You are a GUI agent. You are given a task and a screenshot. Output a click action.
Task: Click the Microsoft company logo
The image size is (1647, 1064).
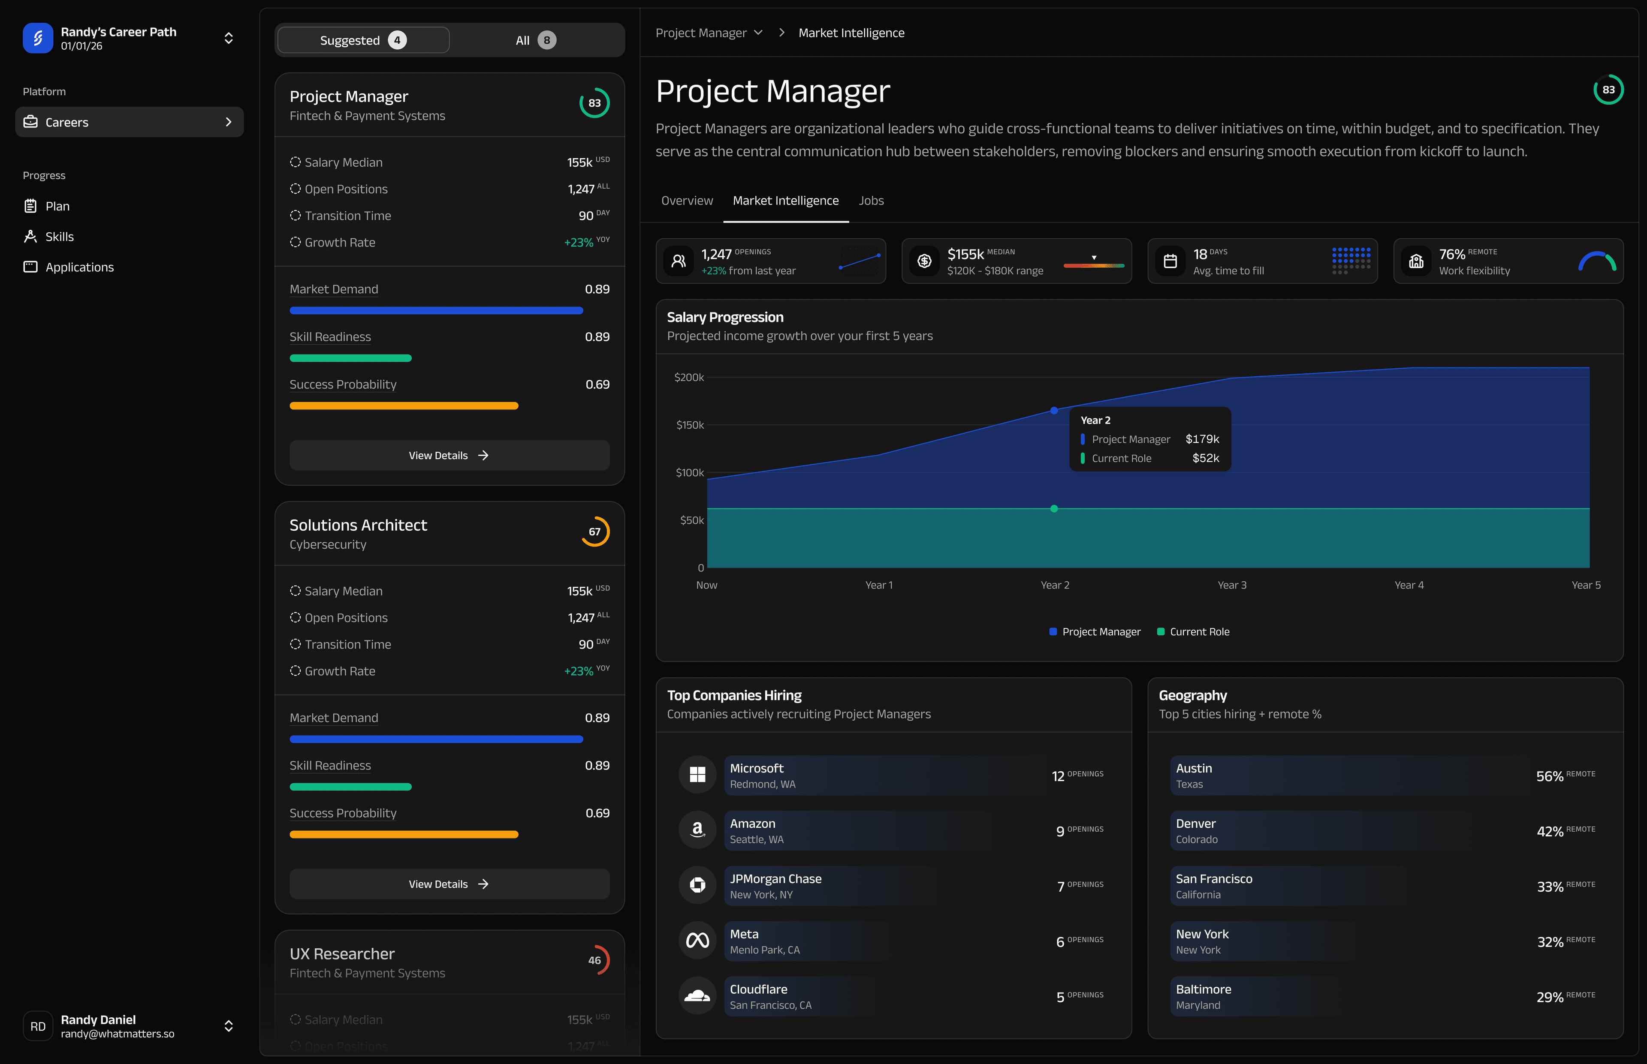(x=697, y=775)
